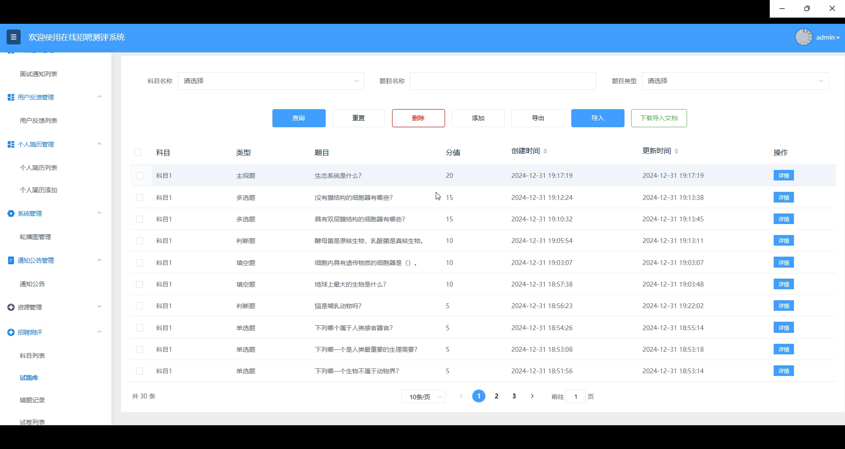Click the 导入 import button

(x=598, y=118)
